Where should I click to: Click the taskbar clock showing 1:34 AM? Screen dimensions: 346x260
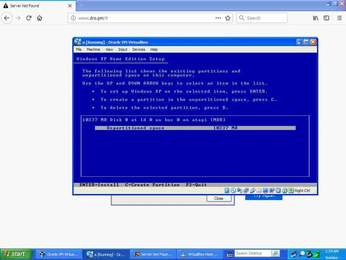point(332,251)
